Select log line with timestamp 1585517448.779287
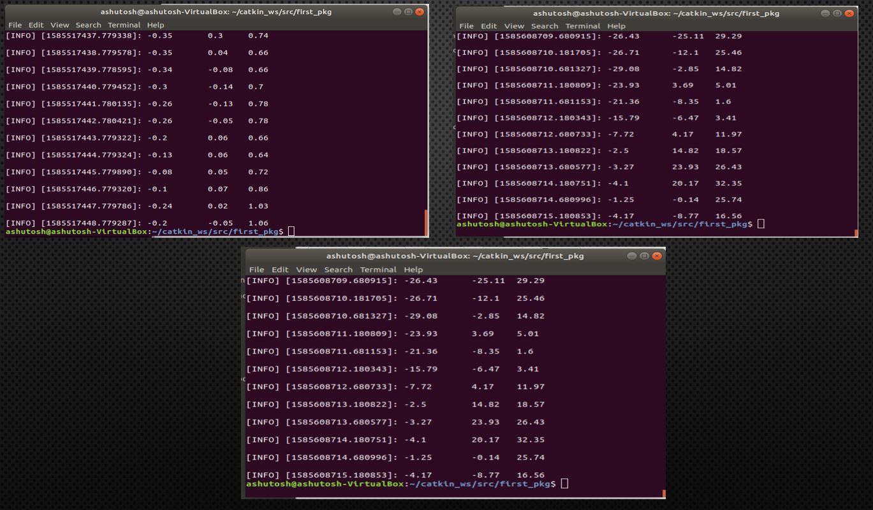This screenshot has height=510, width=873. point(137,223)
